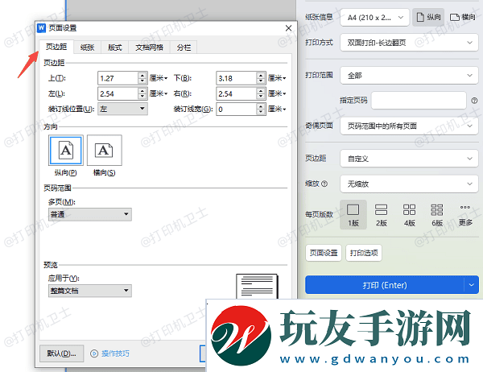Image resolution: width=483 pixels, height=372 pixels.
Task: Select the 2版 pages-per-sheet layout
Action: coord(381,214)
